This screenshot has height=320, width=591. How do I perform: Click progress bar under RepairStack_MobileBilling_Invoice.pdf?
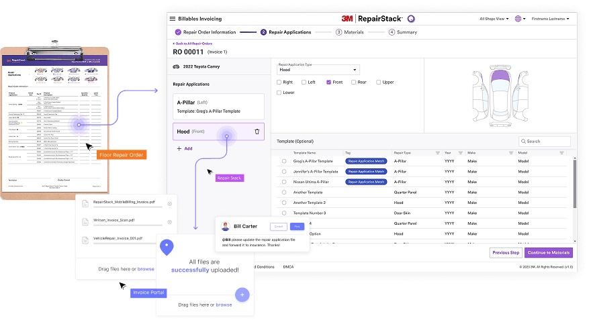pyautogui.click(x=128, y=207)
